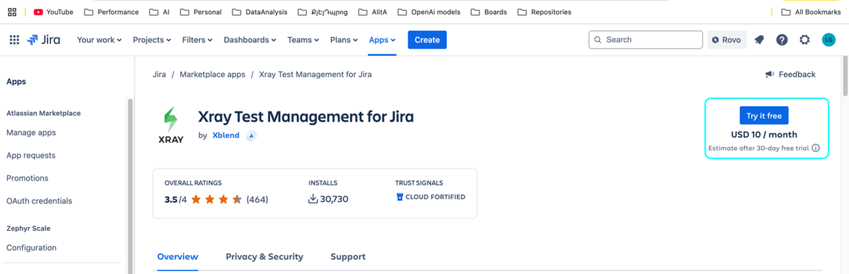Open Manage apps in sidebar

click(x=31, y=132)
